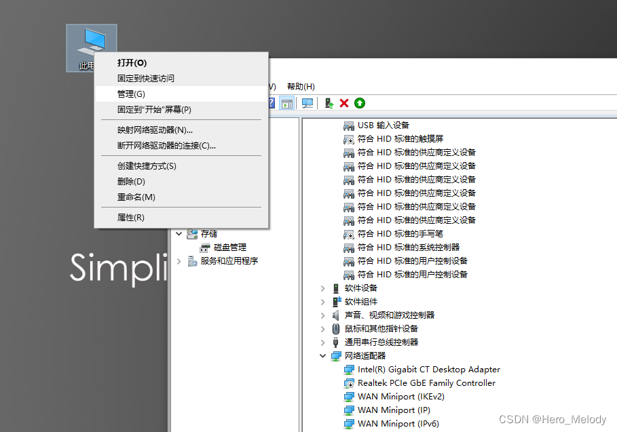Click the scan for hardware changes icon
This screenshot has width=617, height=432.
click(306, 103)
